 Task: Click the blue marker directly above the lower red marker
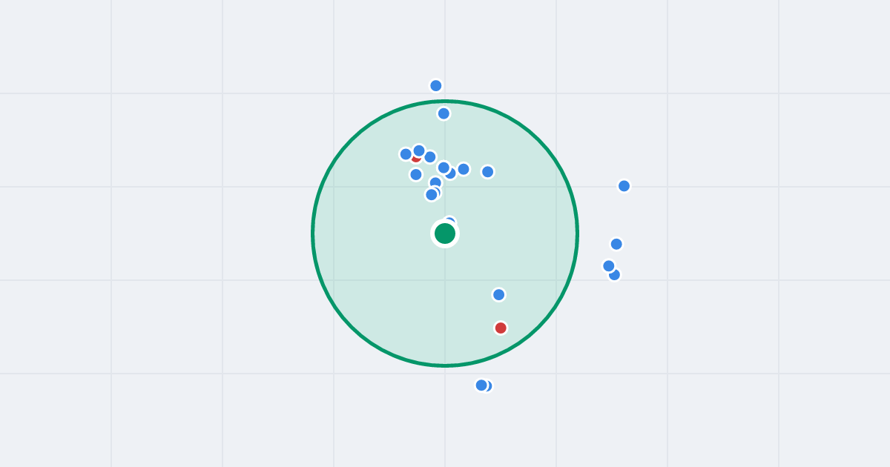pos(498,294)
